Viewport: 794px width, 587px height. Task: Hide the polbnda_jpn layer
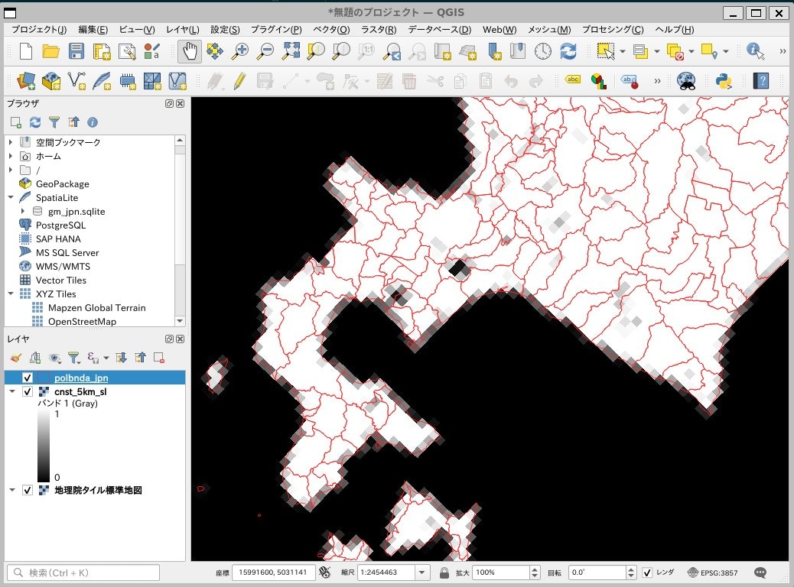pyautogui.click(x=27, y=377)
